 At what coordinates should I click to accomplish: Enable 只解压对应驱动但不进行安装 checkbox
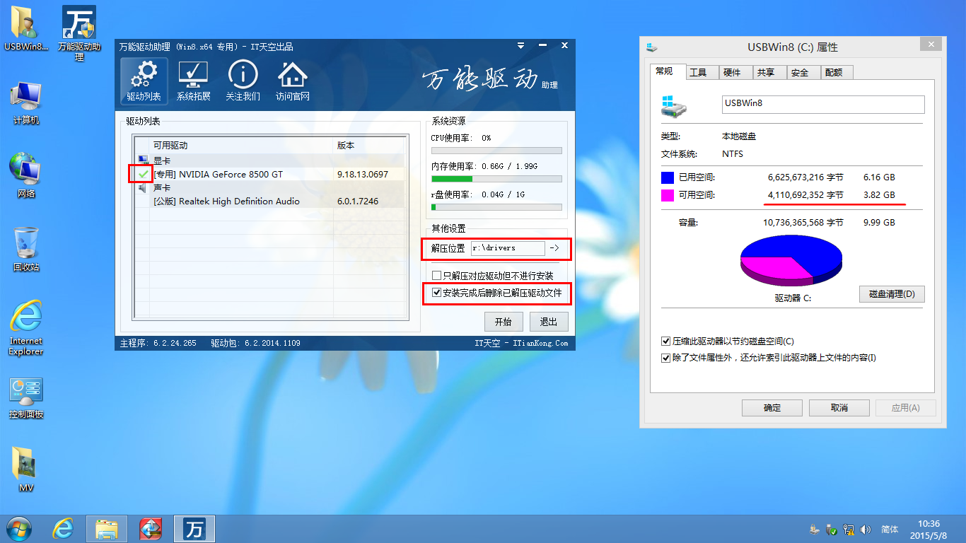tap(436, 276)
